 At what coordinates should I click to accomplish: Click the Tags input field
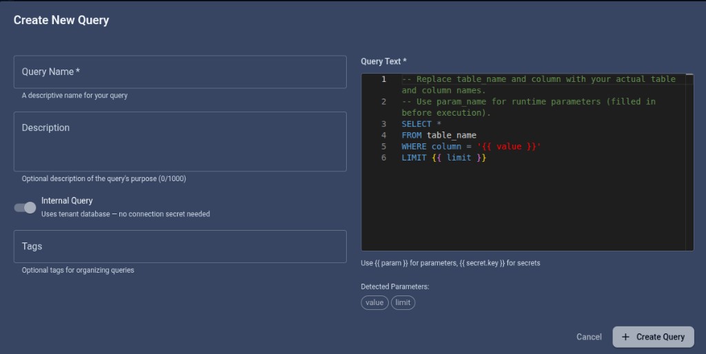[180, 247]
